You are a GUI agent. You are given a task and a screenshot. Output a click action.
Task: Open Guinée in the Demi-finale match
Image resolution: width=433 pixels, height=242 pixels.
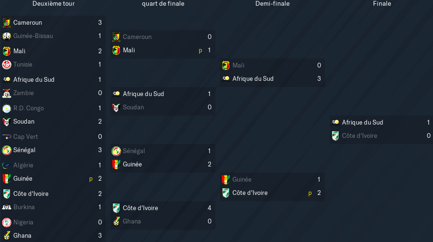[242, 179]
